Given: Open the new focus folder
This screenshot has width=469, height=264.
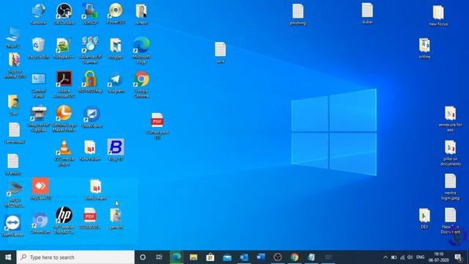Looking at the screenshot, I should click(x=438, y=15).
